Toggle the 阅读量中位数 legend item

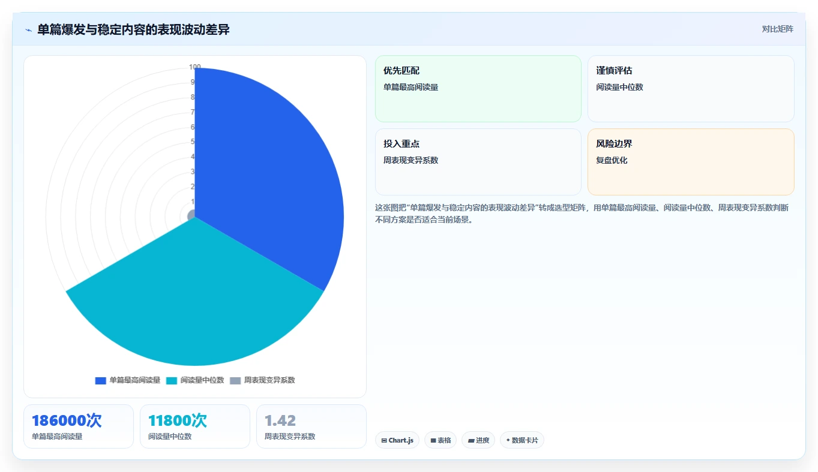tap(195, 380)
